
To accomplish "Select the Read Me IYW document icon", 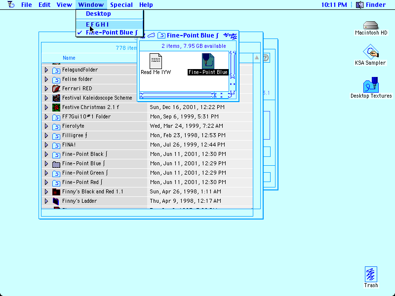I will click(x=156, y=61).
